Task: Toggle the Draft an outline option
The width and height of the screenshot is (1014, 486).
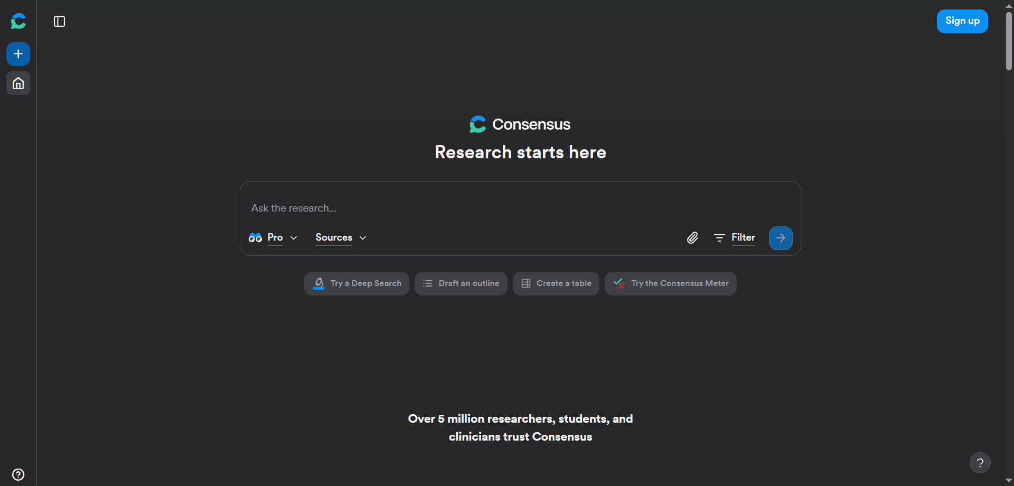Action: (461, 283)
